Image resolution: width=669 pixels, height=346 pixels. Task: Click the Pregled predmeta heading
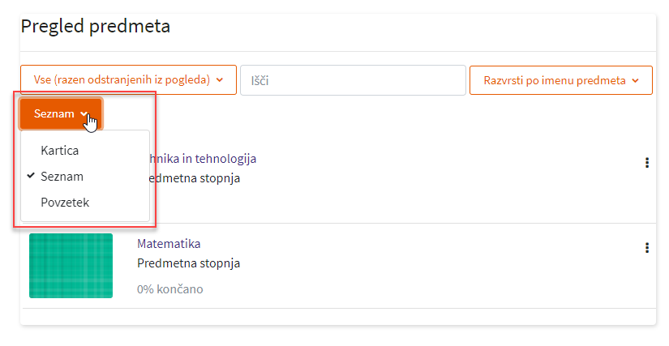[96, 26]
